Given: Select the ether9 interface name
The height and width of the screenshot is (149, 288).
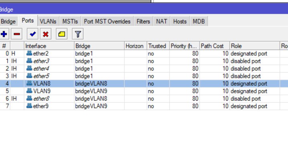Looking at the screenshot, I should pyautogui.click(x=41, y=106).
